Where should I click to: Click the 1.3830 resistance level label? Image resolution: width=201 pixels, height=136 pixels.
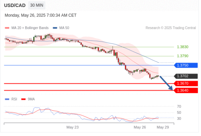[x=182, y=47]
